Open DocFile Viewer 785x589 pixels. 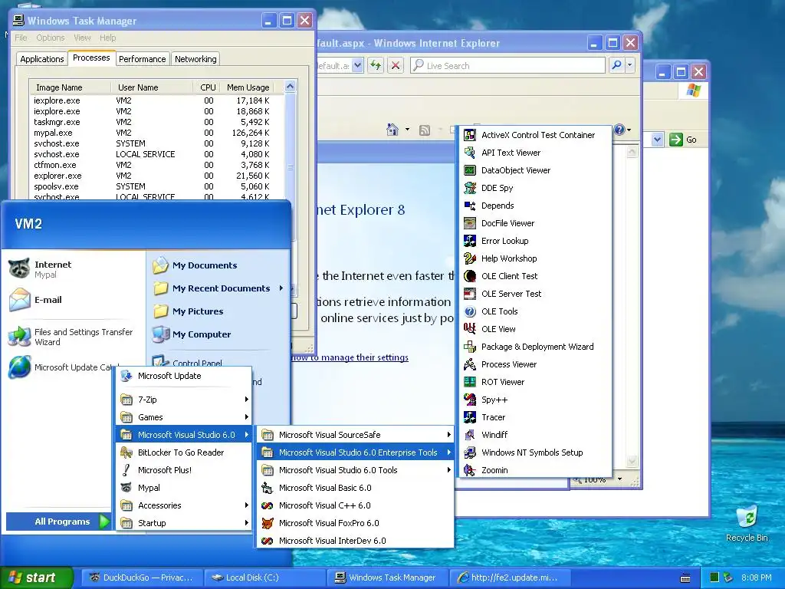point(535,223)
